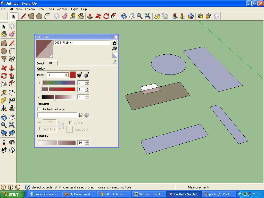
Task: Switch to the Select tab in Materials
Action: point(40,63)
